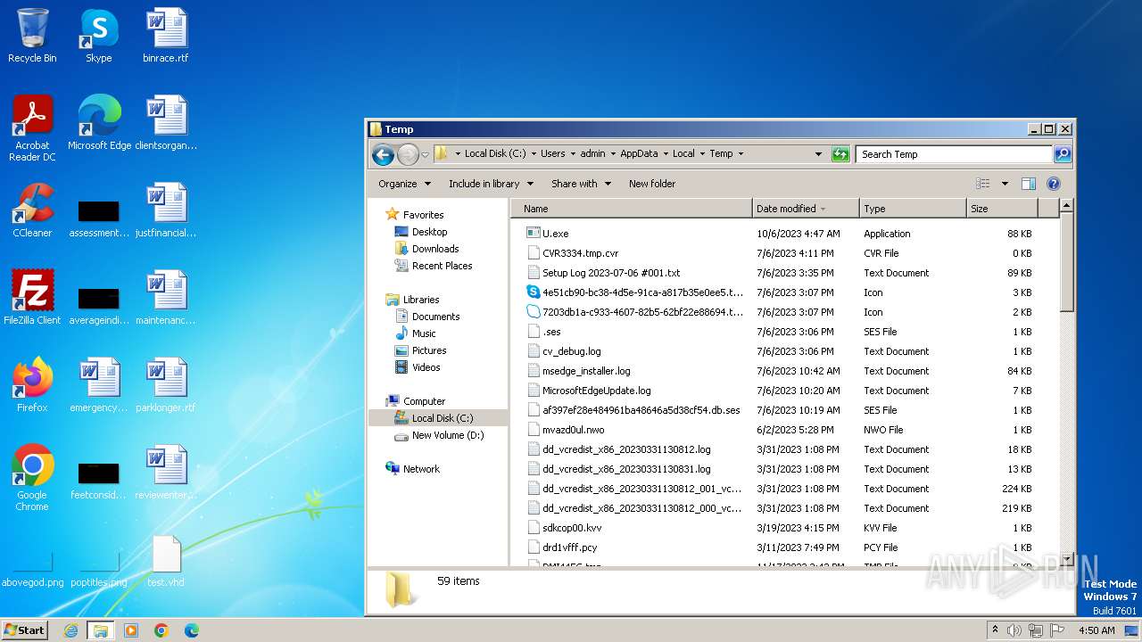Screen dimensions: 1142x642
Task: Click the search magnifier icon
Action: pyautogui.click(x=1062, y=154)
